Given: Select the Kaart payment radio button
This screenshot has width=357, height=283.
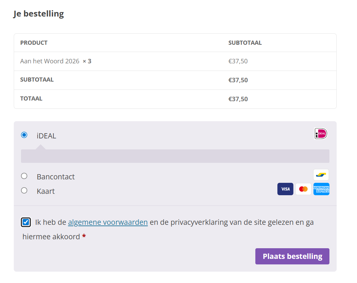Looking at the screenshot, I should [x=24, y=190].
